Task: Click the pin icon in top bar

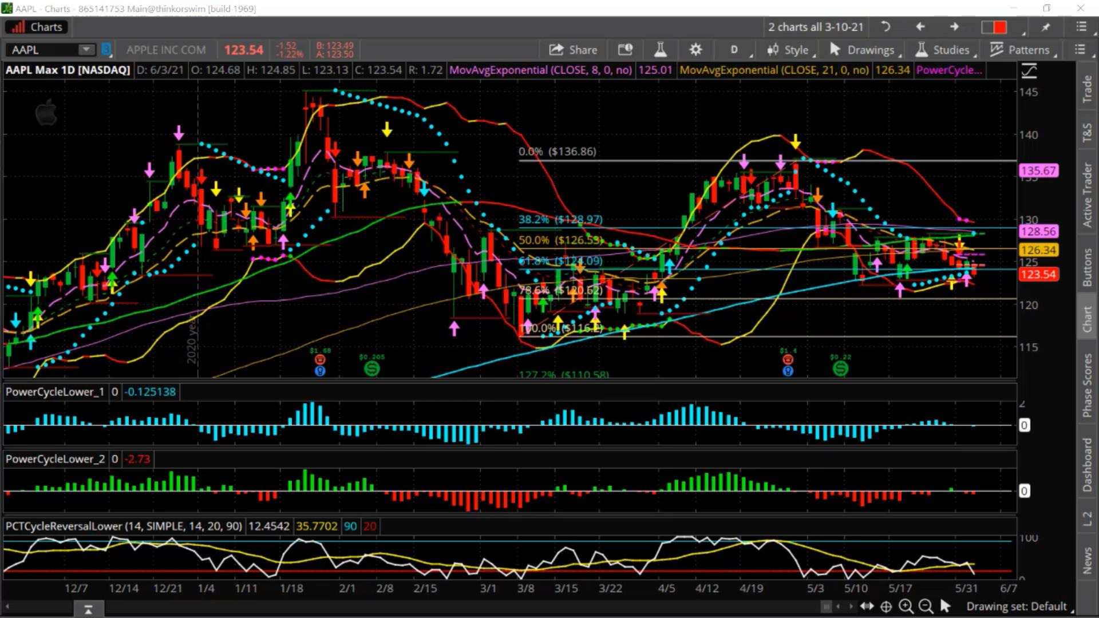Action: pos(1046,27)
